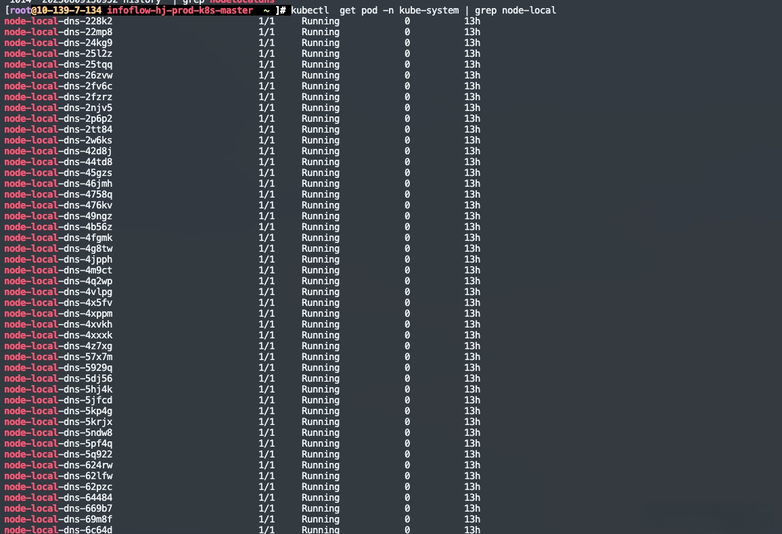Click pod name node-local-dns-25l2z

(x=58, y=53)
